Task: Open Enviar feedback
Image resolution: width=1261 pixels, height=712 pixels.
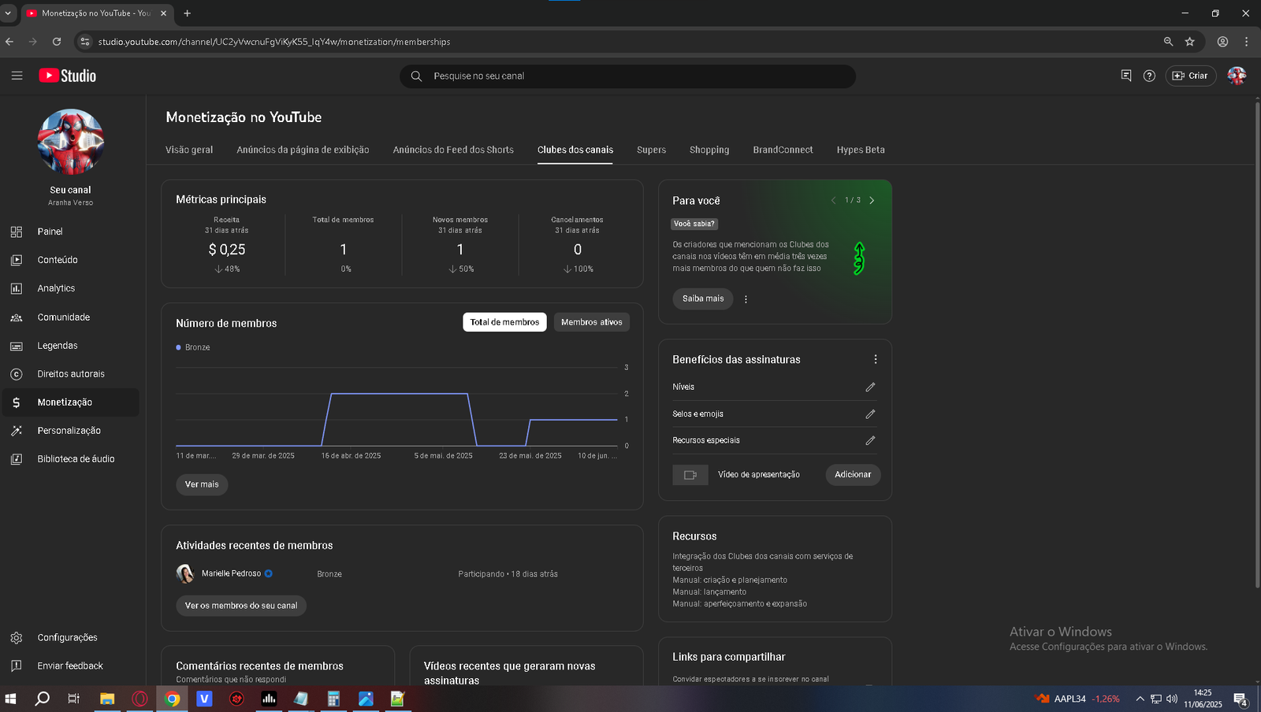Action: pos(71,666)
